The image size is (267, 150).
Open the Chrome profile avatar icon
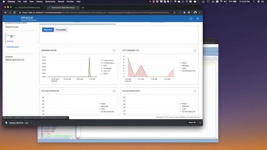(195, 12)
